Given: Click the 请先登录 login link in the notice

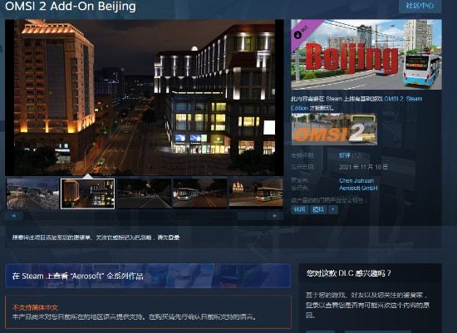Looking at the screenshot, I should coord(169,238).
